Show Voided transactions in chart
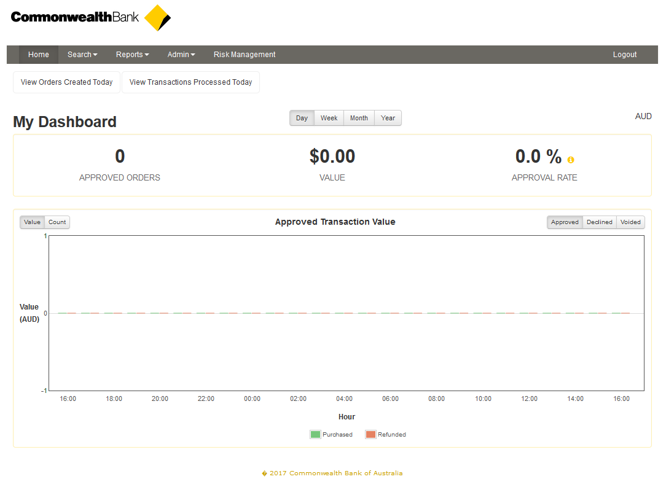This screenshot has width=666, height=490. tap(630, 222)
